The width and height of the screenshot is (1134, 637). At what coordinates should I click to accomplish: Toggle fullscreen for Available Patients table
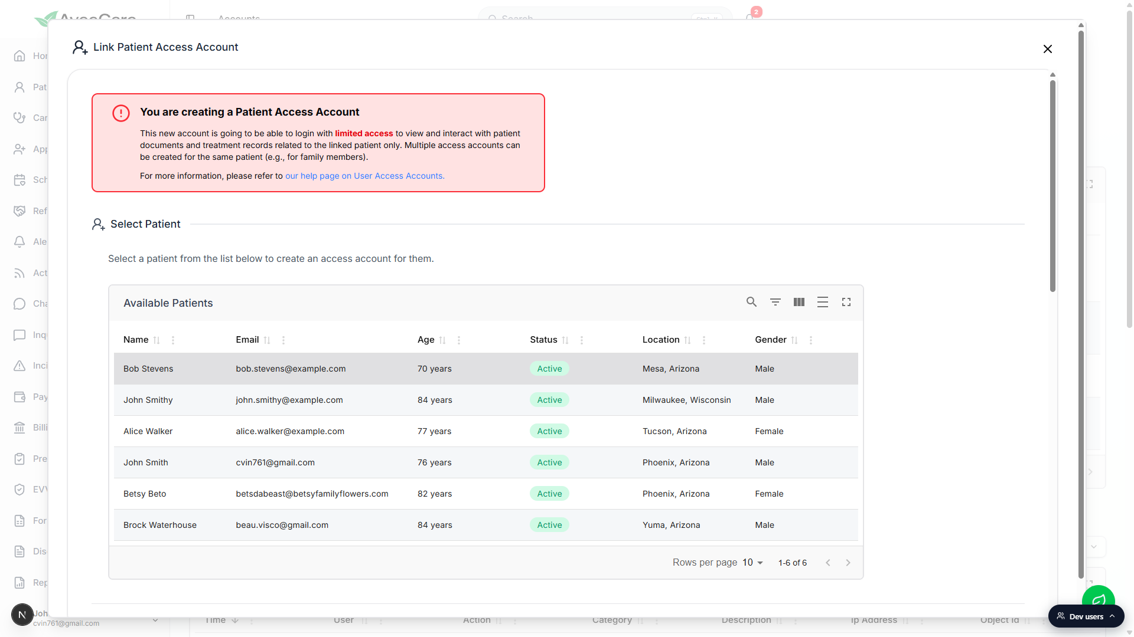click(846, 302)
